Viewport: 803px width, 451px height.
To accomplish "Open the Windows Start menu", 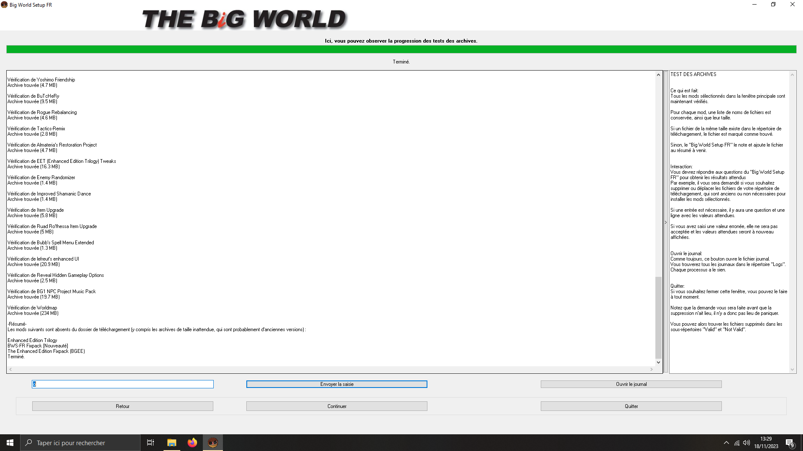I will pos(10,443).
